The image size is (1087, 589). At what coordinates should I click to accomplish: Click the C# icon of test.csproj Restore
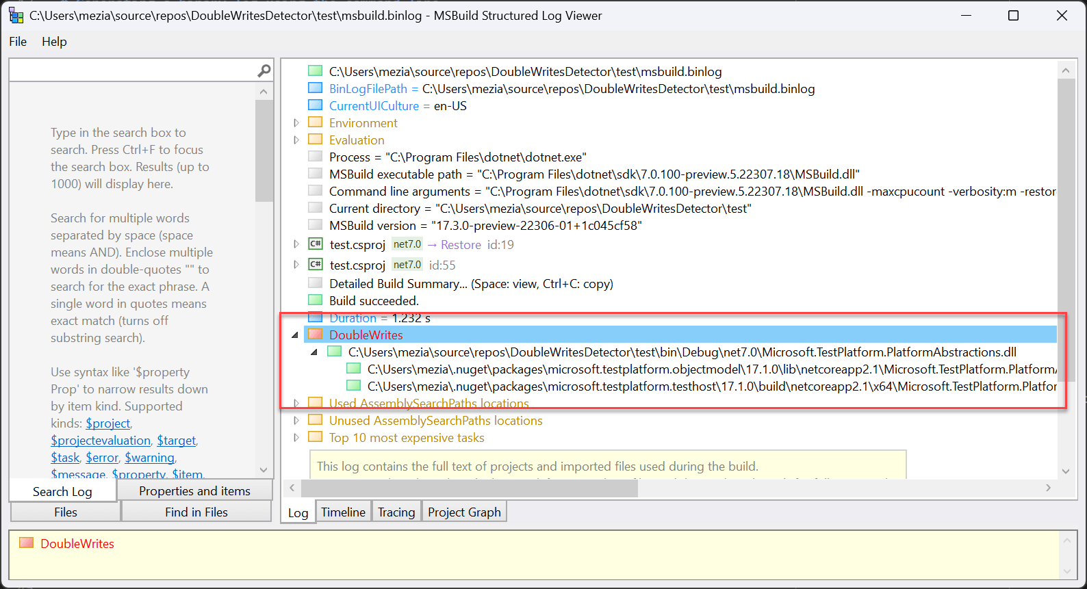coord(316,244)
